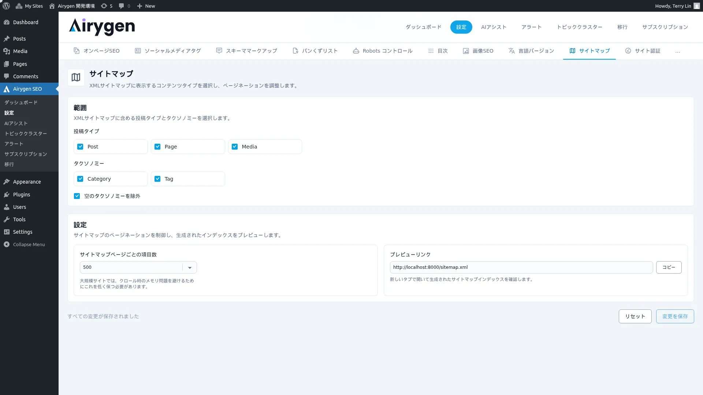Go to アラート top navigation
The image size is (703, 395).
click(531, 27)
